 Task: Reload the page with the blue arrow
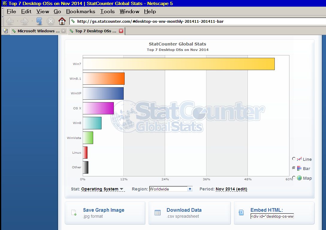tap(39, 21)
